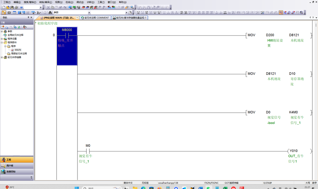Expand the 参数 tree node
This screenshot has width=318, height=189.
click(2, 31)
